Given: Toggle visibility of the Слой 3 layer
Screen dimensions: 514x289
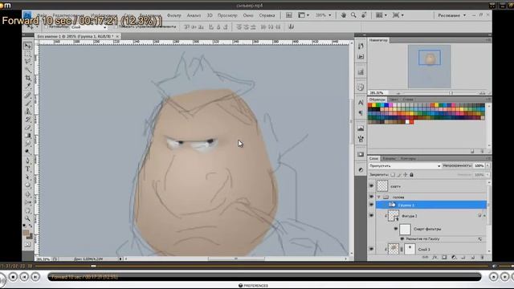Looking at the screenshot, I should pos(371,249).
